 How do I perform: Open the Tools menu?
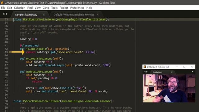coord(54,8)
